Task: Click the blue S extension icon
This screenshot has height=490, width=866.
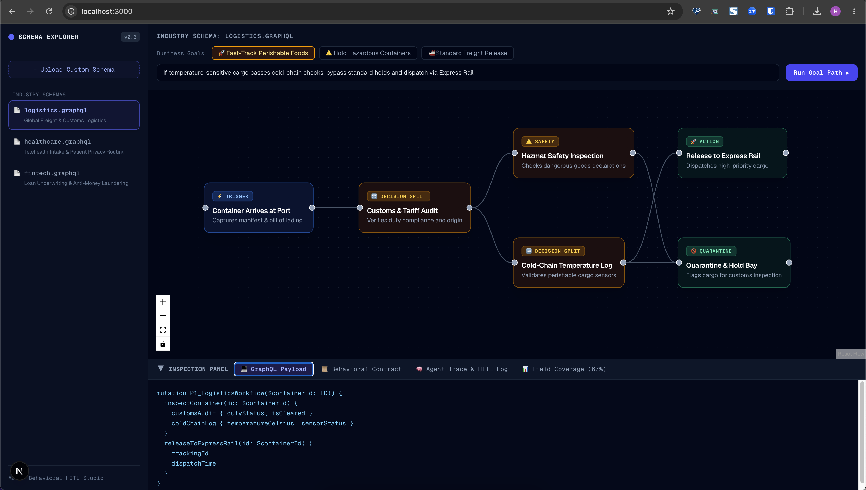Action: (x=733, y=11)
